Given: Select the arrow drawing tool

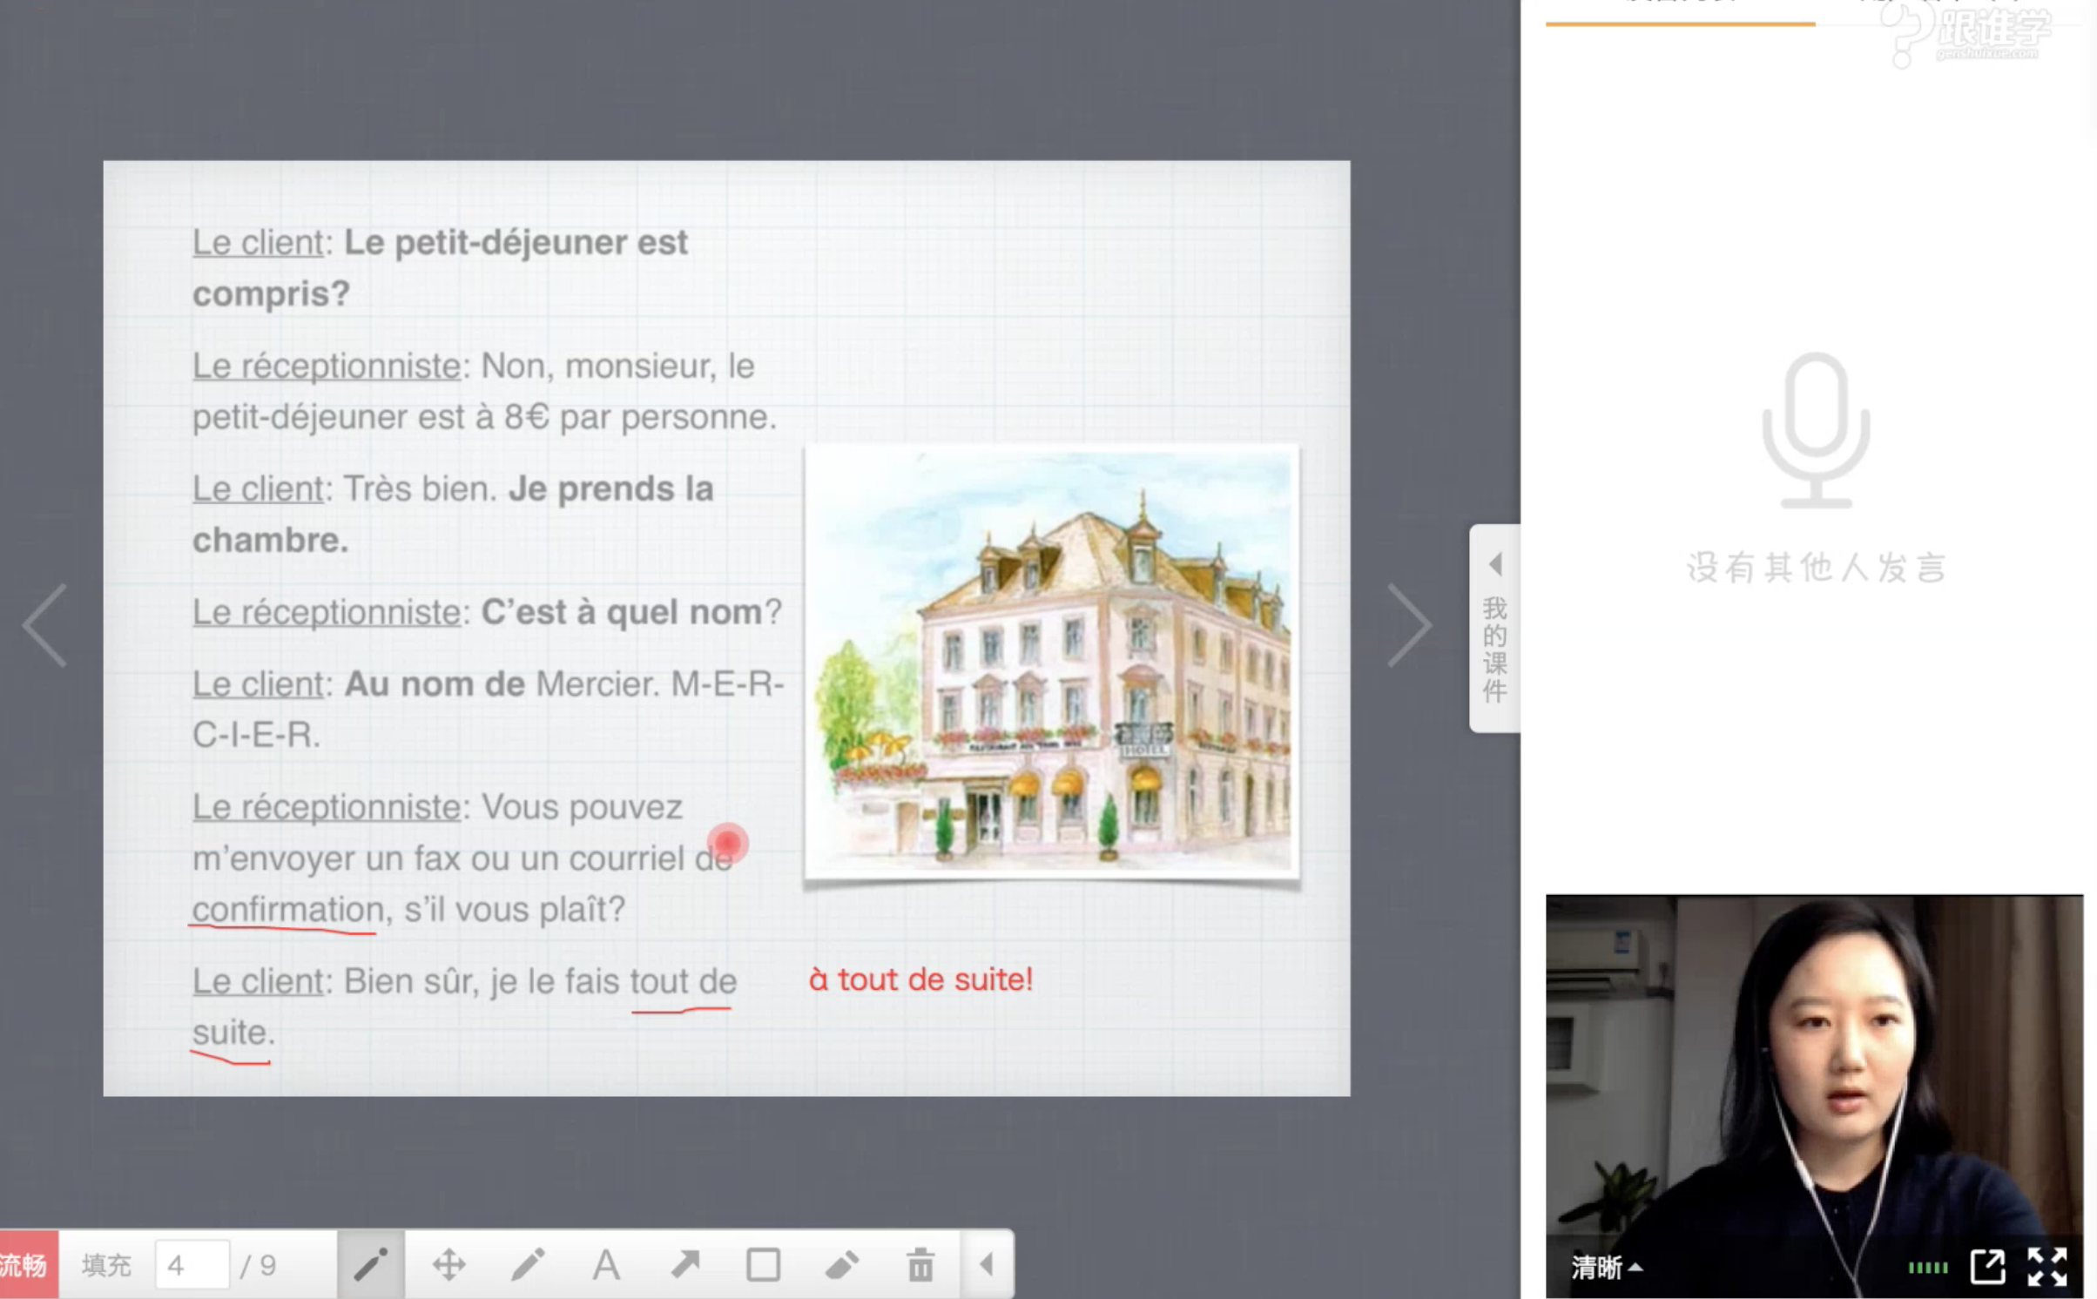Looking at the screenshot, I should (x=685, y=1265).
